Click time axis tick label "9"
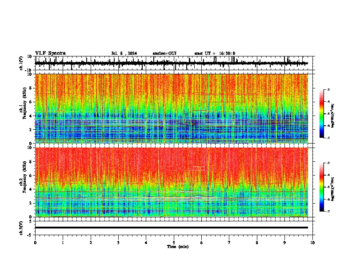The width and height of the screenshot is (352, 272). click(284, 243)
